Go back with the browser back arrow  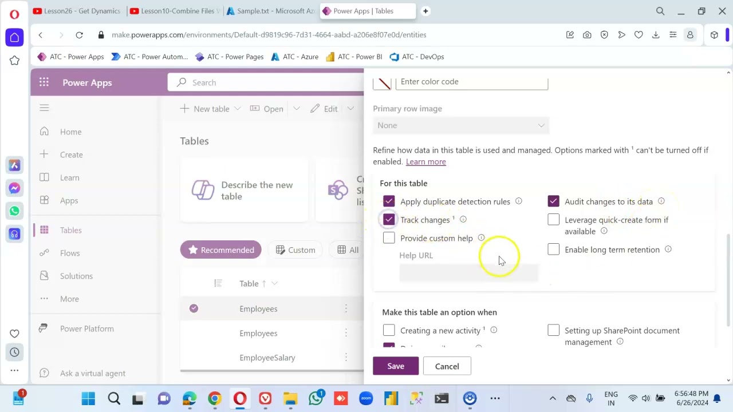point(41,35)
